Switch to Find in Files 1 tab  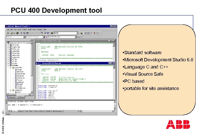[x=28, y=111]
